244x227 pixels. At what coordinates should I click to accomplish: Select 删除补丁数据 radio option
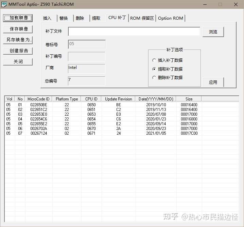168,77
